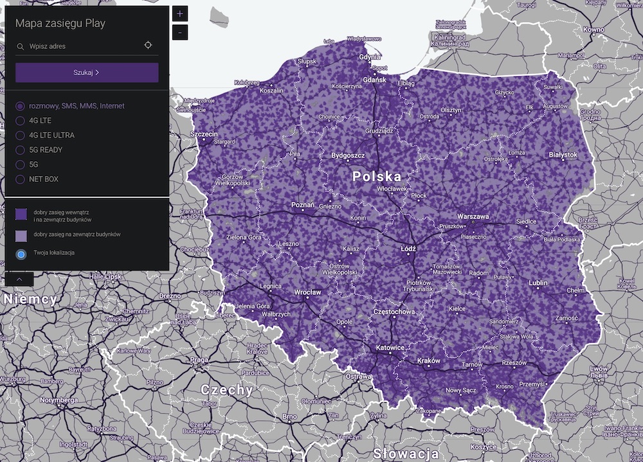
Task: Click the Mapa zasięgu Play heading
Action: click(x=60, y=23)
